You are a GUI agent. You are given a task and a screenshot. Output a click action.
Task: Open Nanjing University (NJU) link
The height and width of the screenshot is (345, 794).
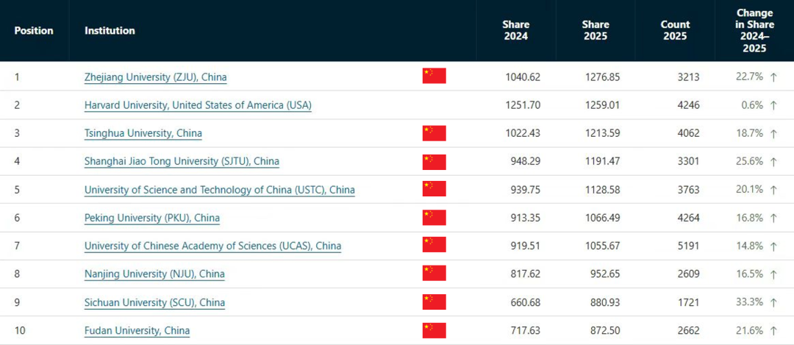pos(154,274)
